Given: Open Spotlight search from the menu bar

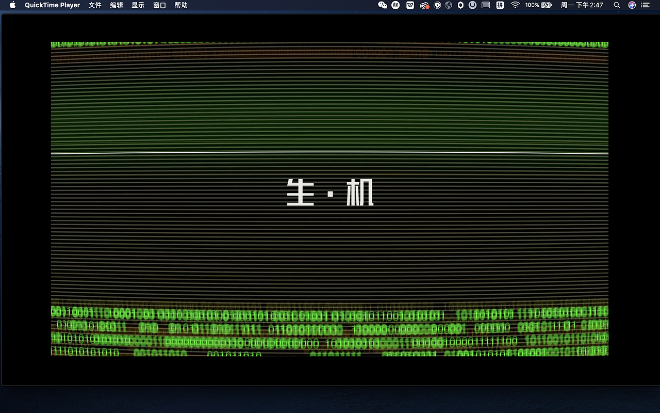Looking at the screenshot, I should (x=617, y=5).
